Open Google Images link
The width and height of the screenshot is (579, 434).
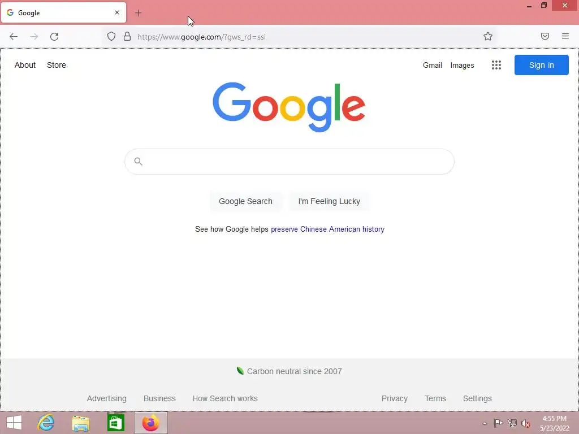point(462,66)
